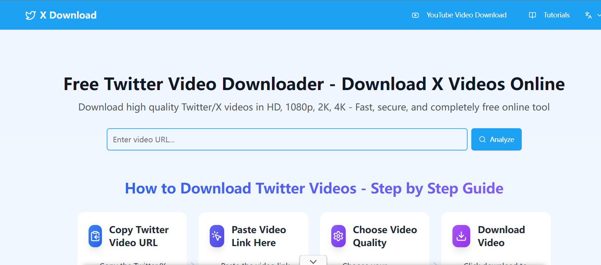Expand the language dropdown chevron
Viewport: 601px width, 265px height.
[x=599, y=15]
